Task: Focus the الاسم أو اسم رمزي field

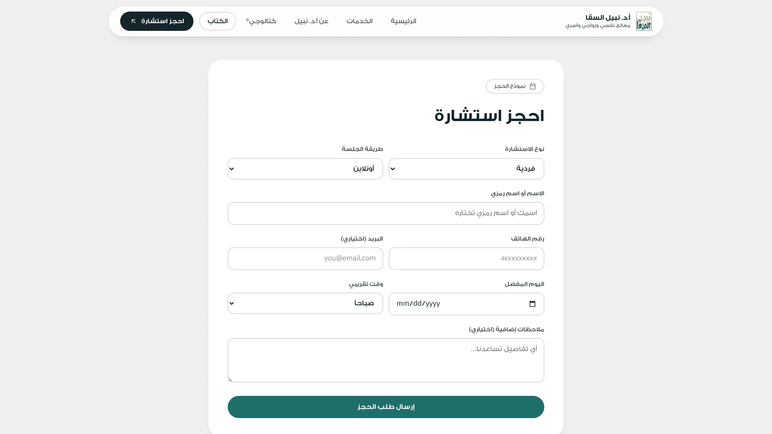Action: 386,213
